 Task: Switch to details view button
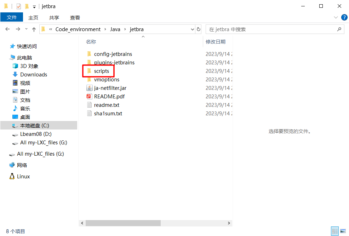(x=335, y=231)
